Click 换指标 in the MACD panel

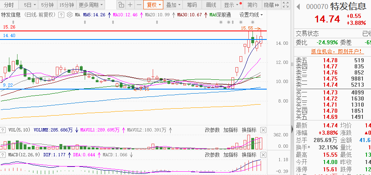pyautogui.click(x=249, y=155)
